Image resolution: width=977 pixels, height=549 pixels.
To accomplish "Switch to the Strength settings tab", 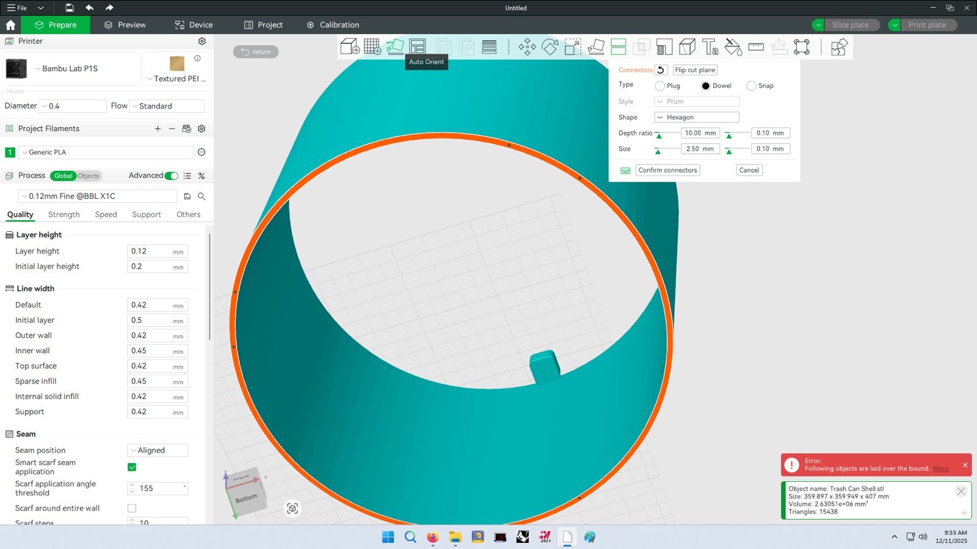I will [x=64, y=215].
